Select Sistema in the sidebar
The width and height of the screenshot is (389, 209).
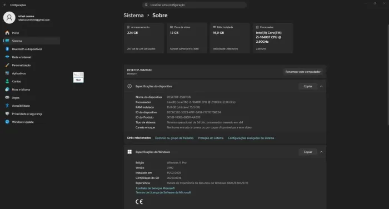32,41
